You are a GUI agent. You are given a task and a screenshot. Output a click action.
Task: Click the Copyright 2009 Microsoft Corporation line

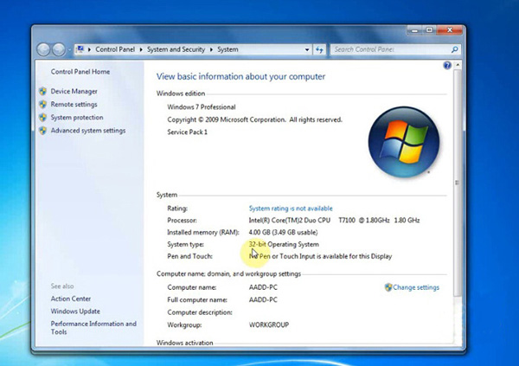[x=254, y=119]
